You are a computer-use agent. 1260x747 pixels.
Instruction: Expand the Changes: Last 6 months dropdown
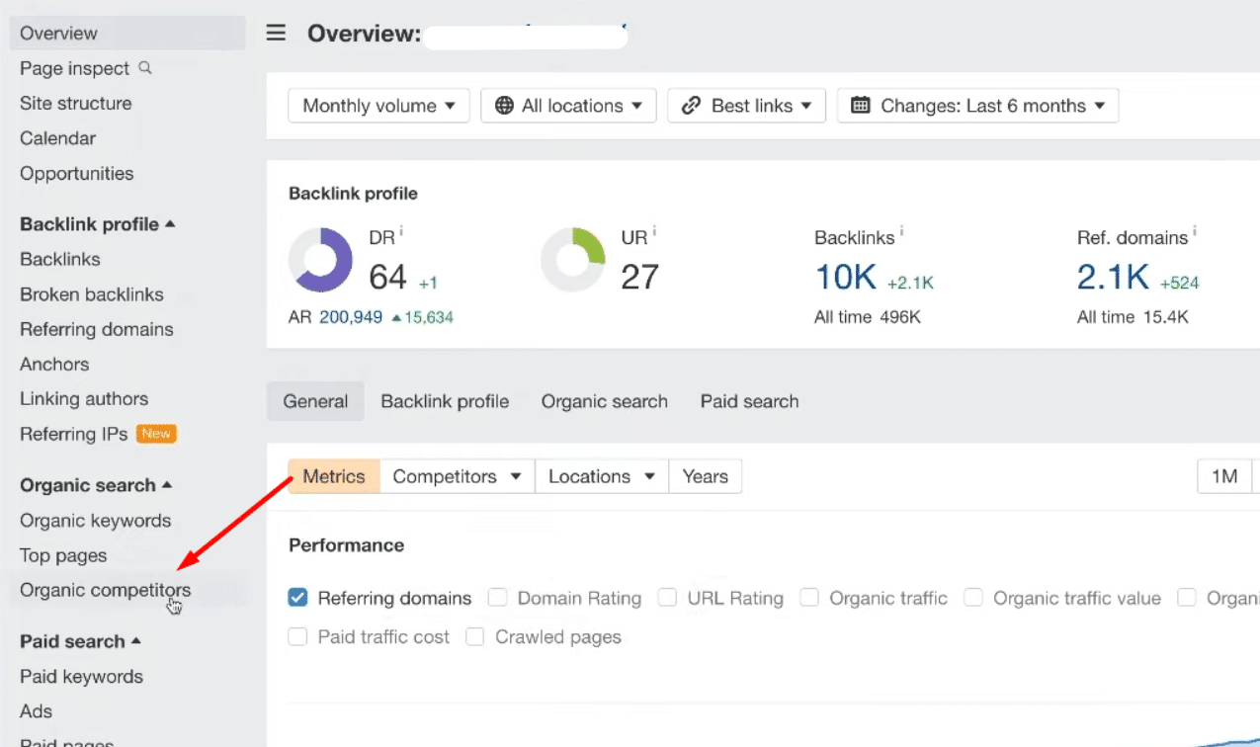(977, 106)
